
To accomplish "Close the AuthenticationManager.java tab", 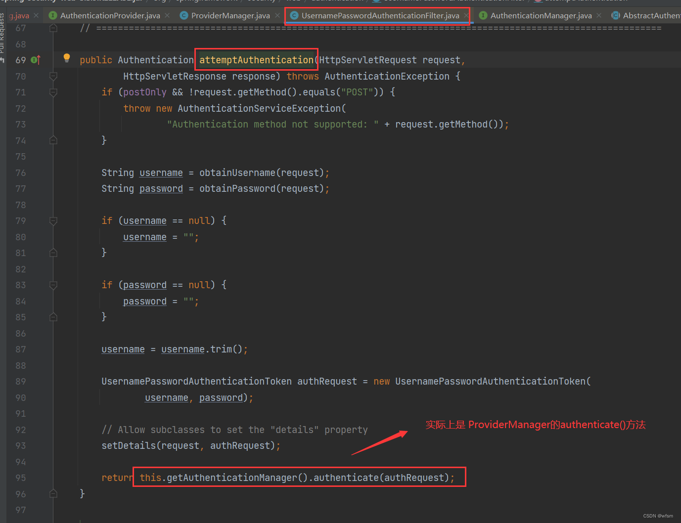I will [599, 16].
